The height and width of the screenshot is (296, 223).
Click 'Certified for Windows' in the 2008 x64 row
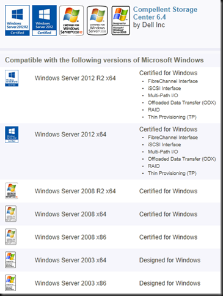coord(168,214)
